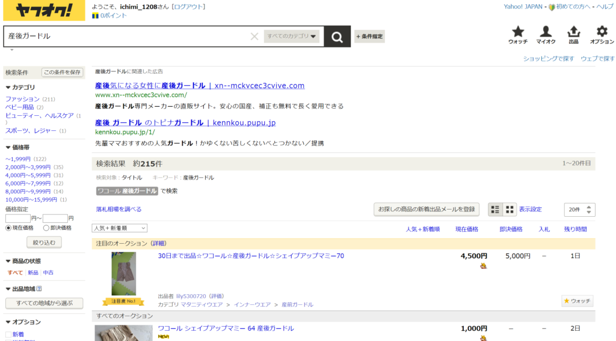Click the beginner shield icon
The height and width of the screenshot is (341, 616).
(x=552, y=7)
